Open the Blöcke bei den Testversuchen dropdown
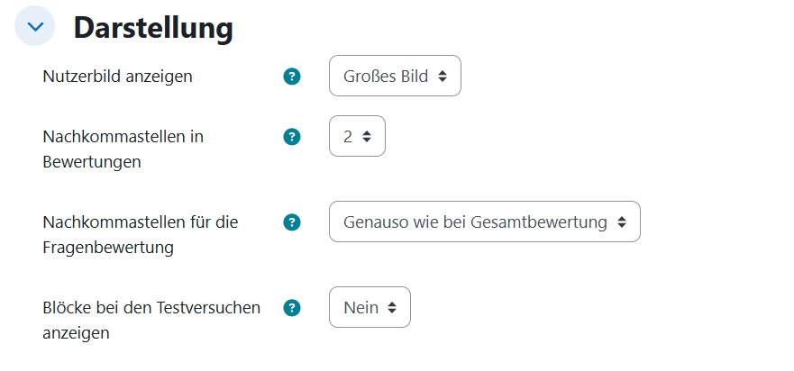The width and height of the screenshot is (794, 371). (x=370, y=308)
